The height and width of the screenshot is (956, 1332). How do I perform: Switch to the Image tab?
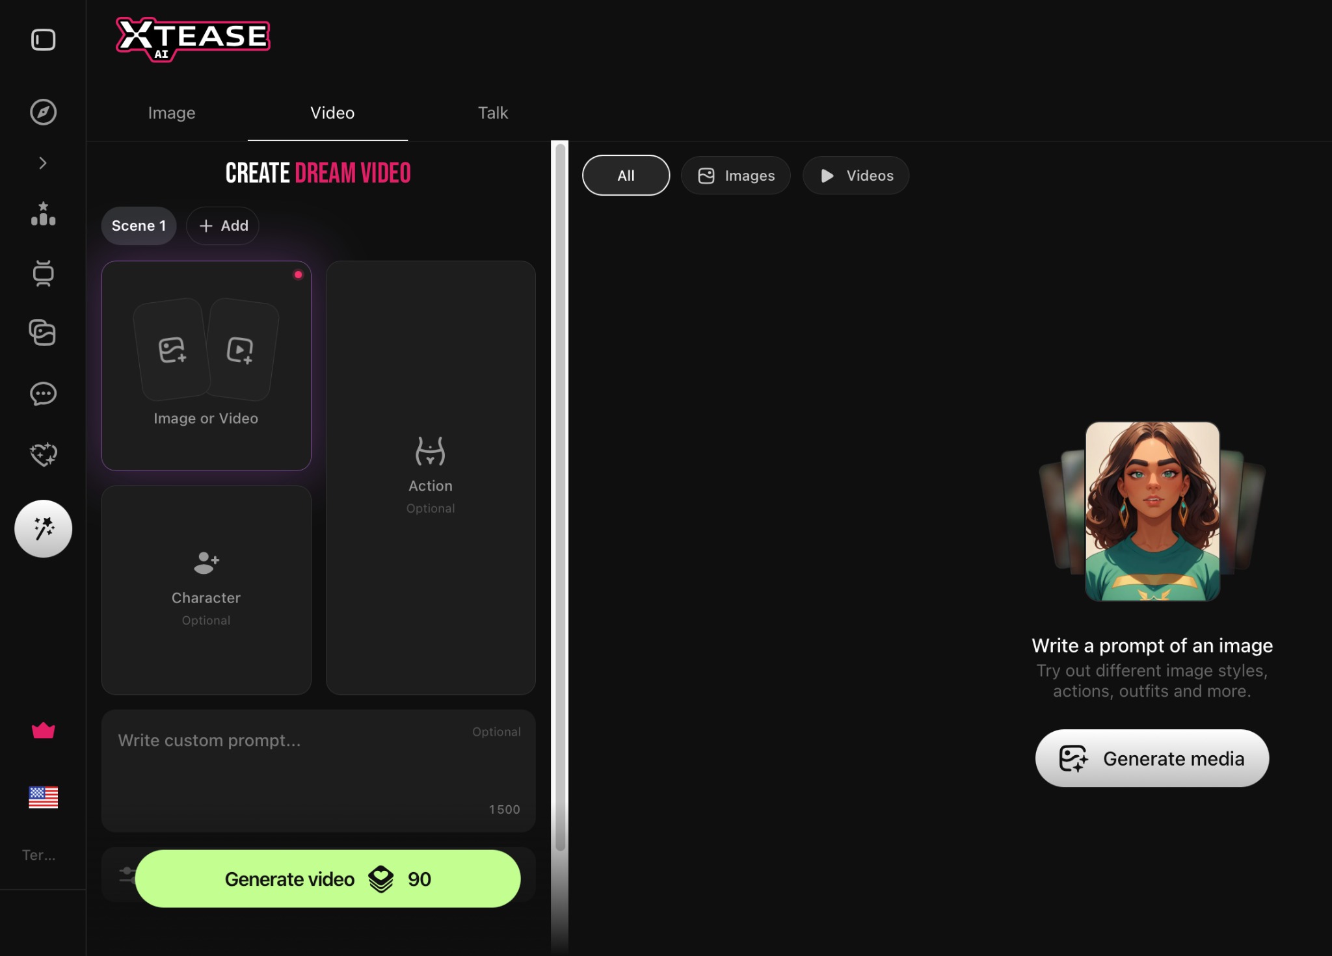(x=172, y=112)
